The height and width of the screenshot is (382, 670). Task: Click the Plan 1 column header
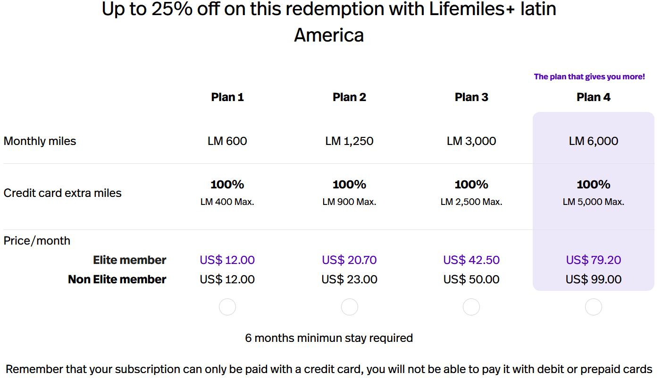click(x=227, y=97)
